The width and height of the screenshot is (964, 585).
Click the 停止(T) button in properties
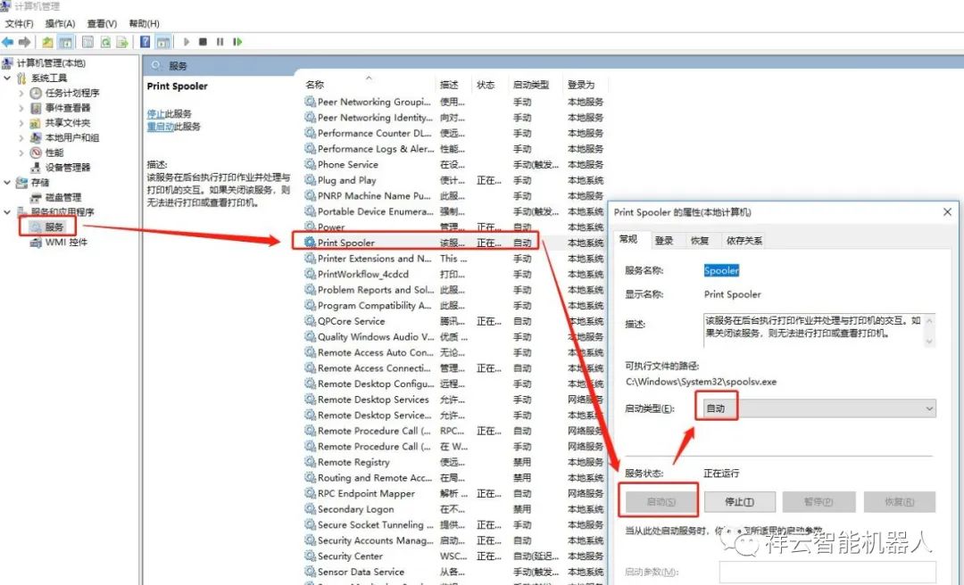click(x=740, y=502)
